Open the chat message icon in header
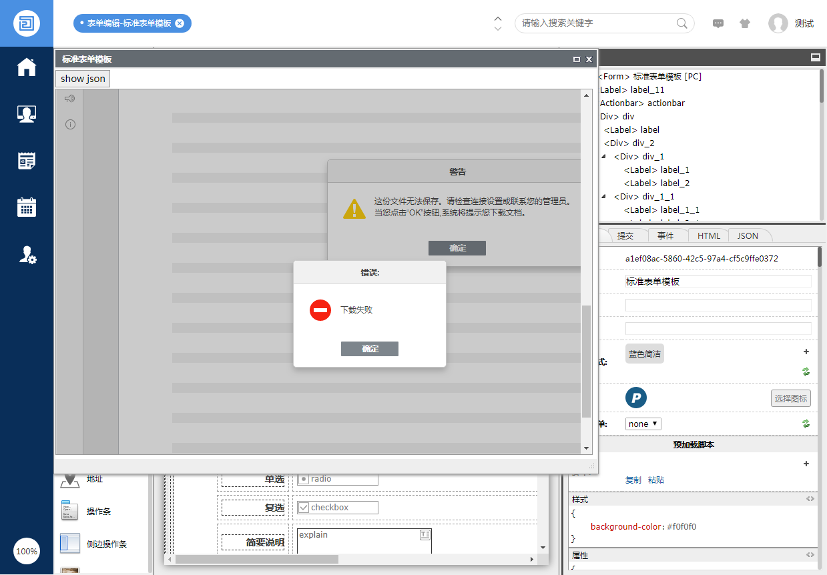827x575 pixels. (x=718, y=23)
